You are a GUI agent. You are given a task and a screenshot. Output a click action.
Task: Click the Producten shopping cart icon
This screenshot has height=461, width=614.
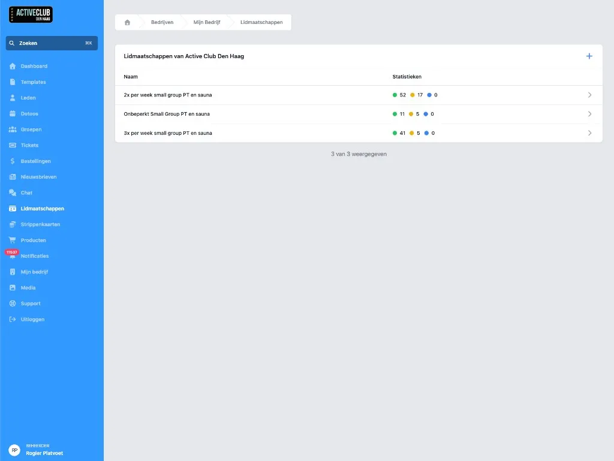click(x=13, y=240)
